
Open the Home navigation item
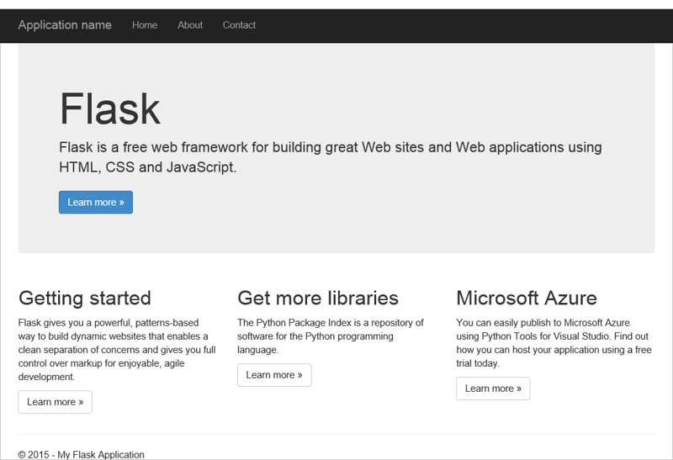(145, 25)
